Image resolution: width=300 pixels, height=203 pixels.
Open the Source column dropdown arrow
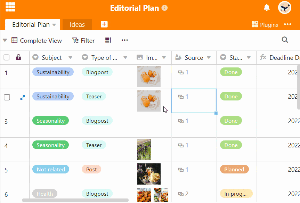click(209, 58)
